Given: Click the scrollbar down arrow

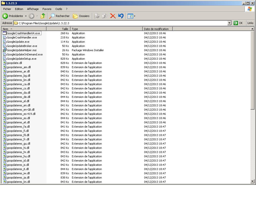Looking at the screenshot, I should pos(252,181).
